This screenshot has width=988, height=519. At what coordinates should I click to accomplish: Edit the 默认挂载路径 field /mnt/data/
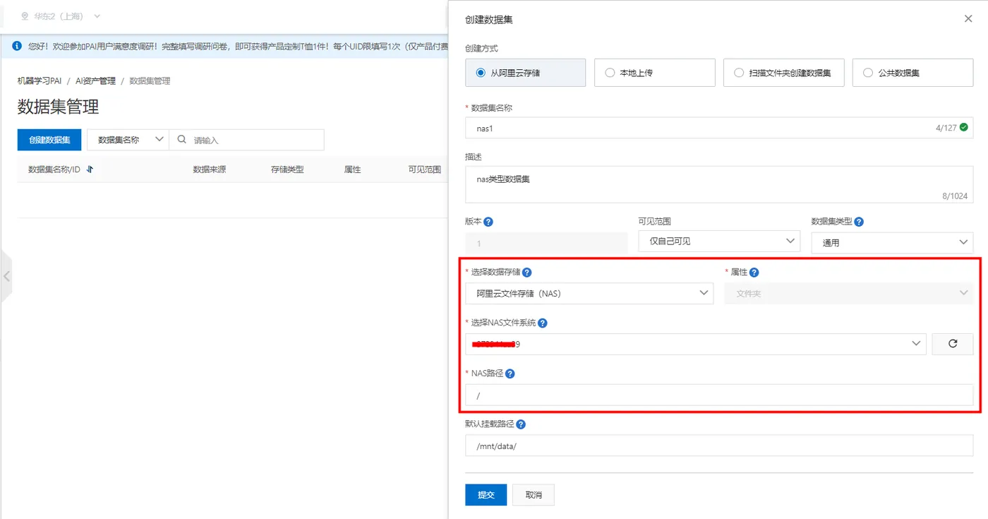[719, 446]
